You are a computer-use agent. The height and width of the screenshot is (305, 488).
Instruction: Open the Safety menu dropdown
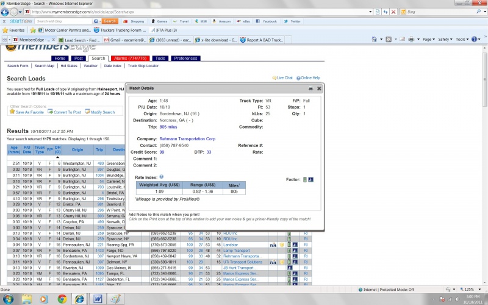pos(445,40)
